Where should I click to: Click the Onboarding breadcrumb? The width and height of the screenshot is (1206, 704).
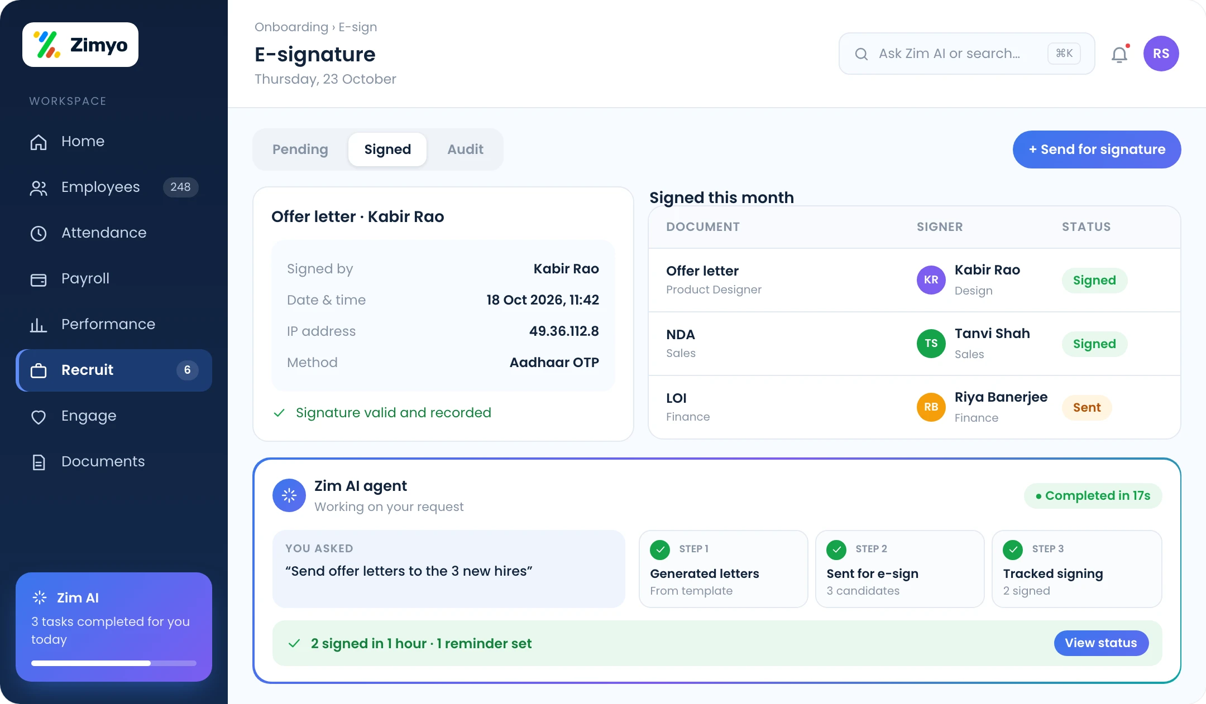click(291, 27)
